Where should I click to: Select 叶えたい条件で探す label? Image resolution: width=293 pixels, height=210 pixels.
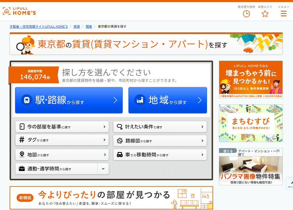(x=144, y=127)
